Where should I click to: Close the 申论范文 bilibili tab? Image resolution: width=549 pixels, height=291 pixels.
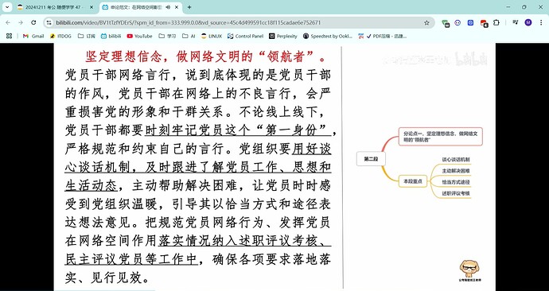click(176, 7)
